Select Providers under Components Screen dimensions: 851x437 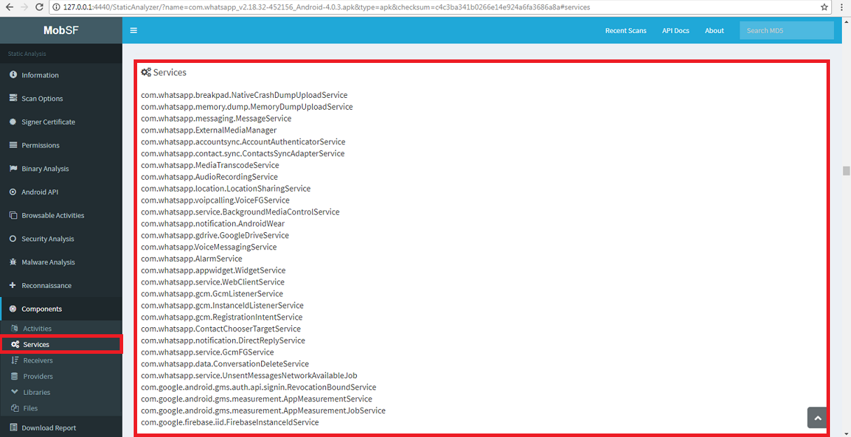61,376
